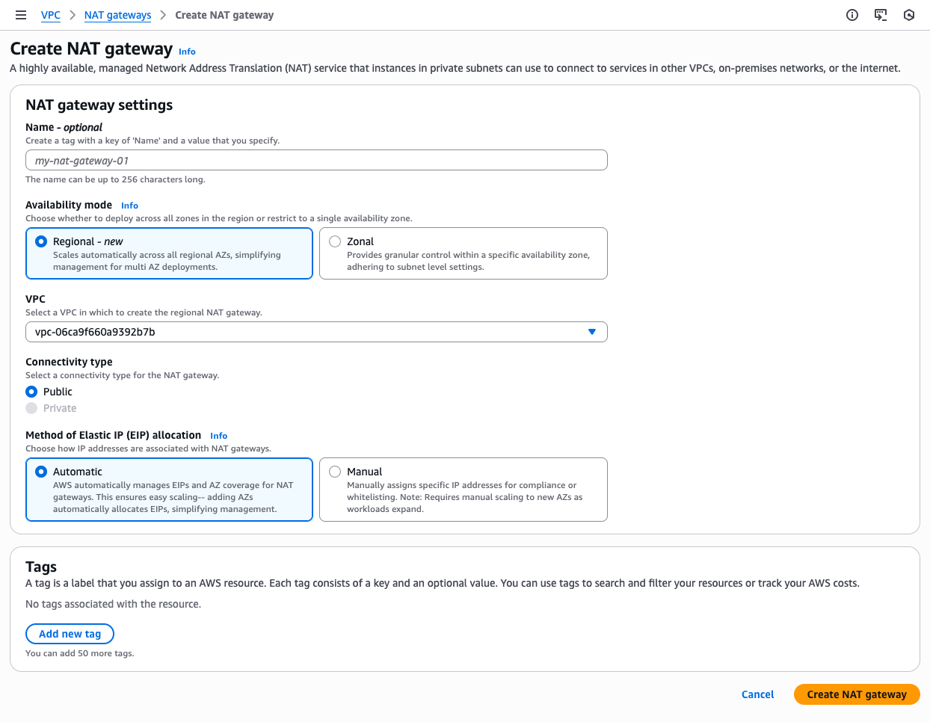Image resolution: width=930 pixels, height=722 pixels.
Task: Open the info help panel icon
Action: point(852,15)
